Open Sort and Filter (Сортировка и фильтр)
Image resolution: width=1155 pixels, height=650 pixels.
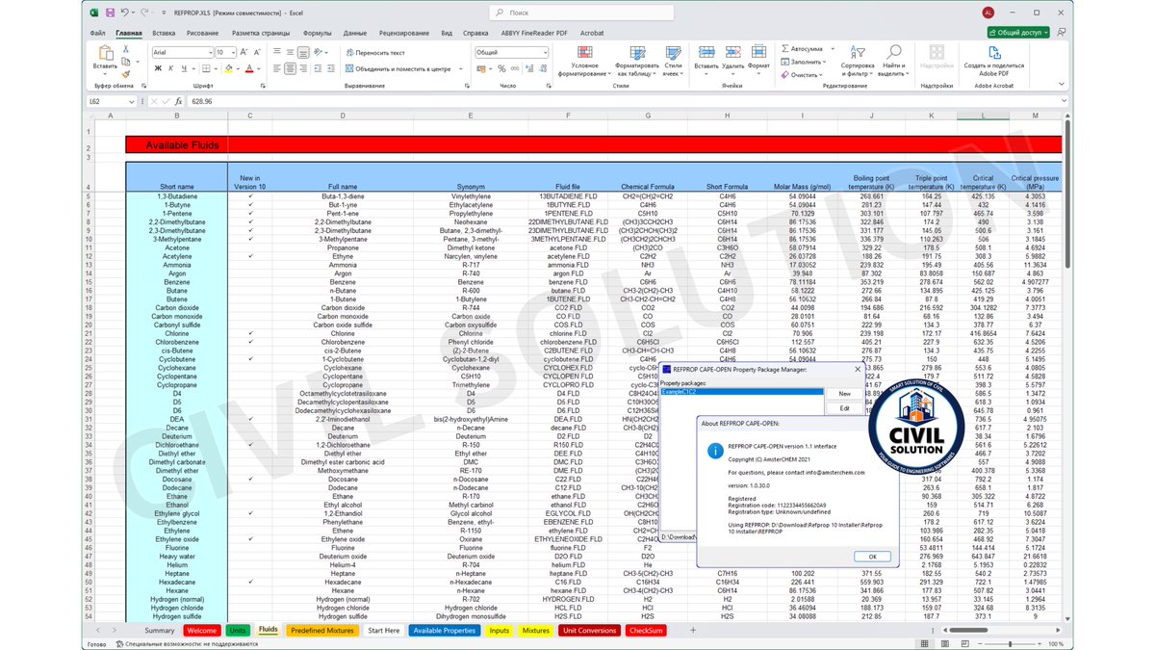(x=857, y=60)
